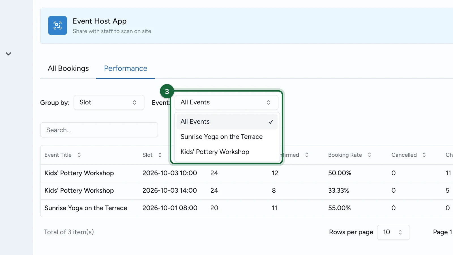Viewport: 453px width, 255px height.
Task: Click the 33.33% booking rate value
Action: [339, 191]
